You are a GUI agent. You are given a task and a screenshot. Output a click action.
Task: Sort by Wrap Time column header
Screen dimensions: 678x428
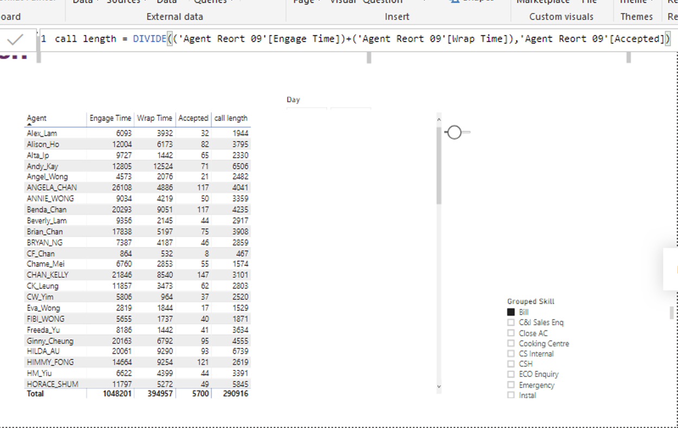pyautogui.click(x=155, y=118)
